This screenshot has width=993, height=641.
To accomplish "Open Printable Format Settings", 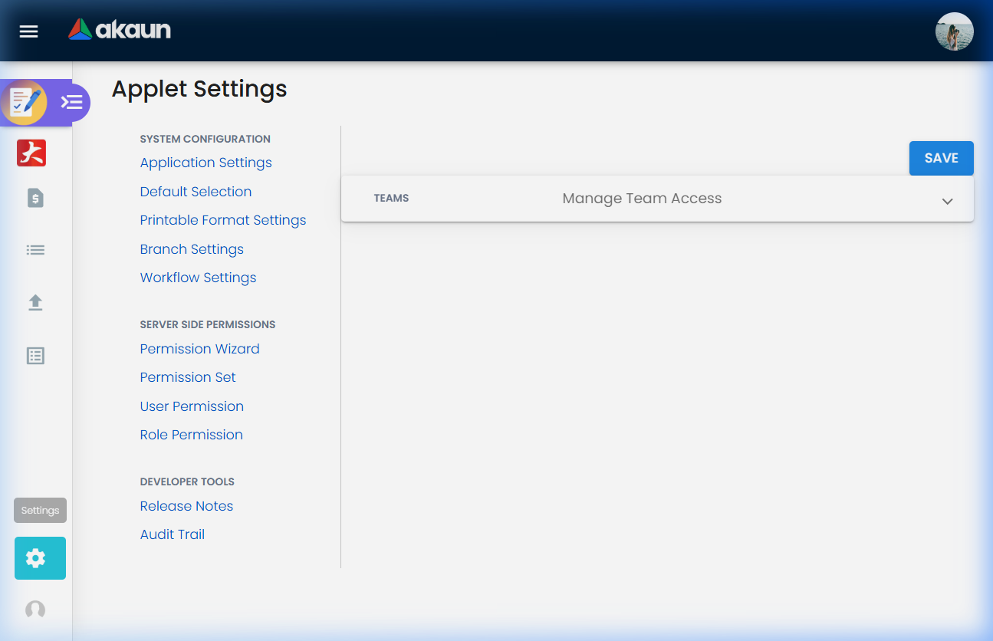I will click(x=223, y=220).
